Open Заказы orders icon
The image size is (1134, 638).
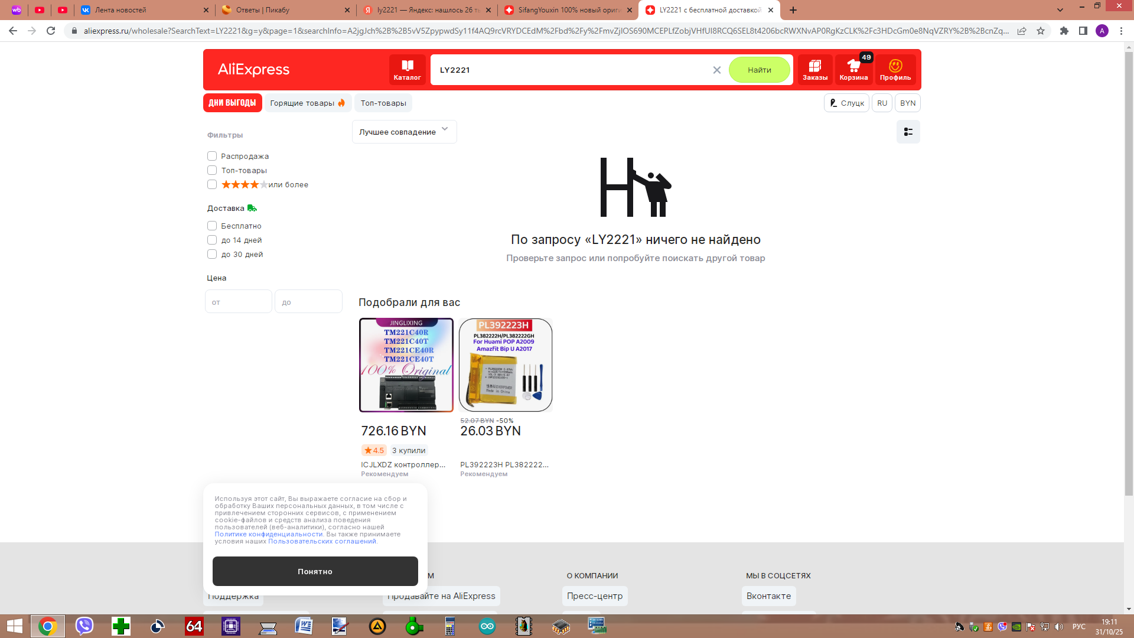tap(814, 70)
